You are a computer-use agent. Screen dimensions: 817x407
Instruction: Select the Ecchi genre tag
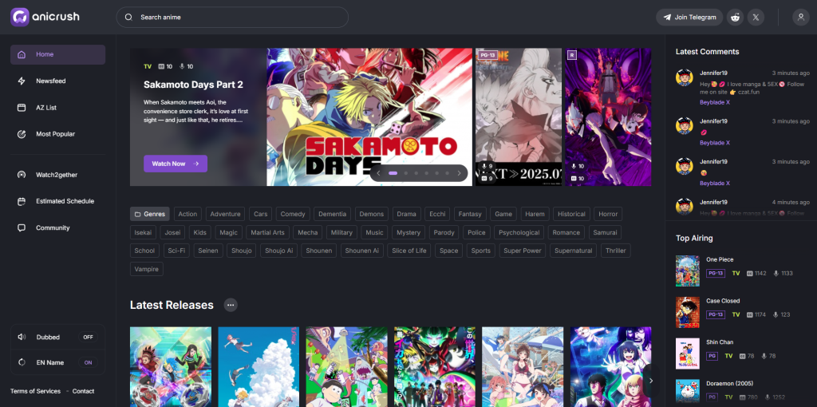[437, 214]
